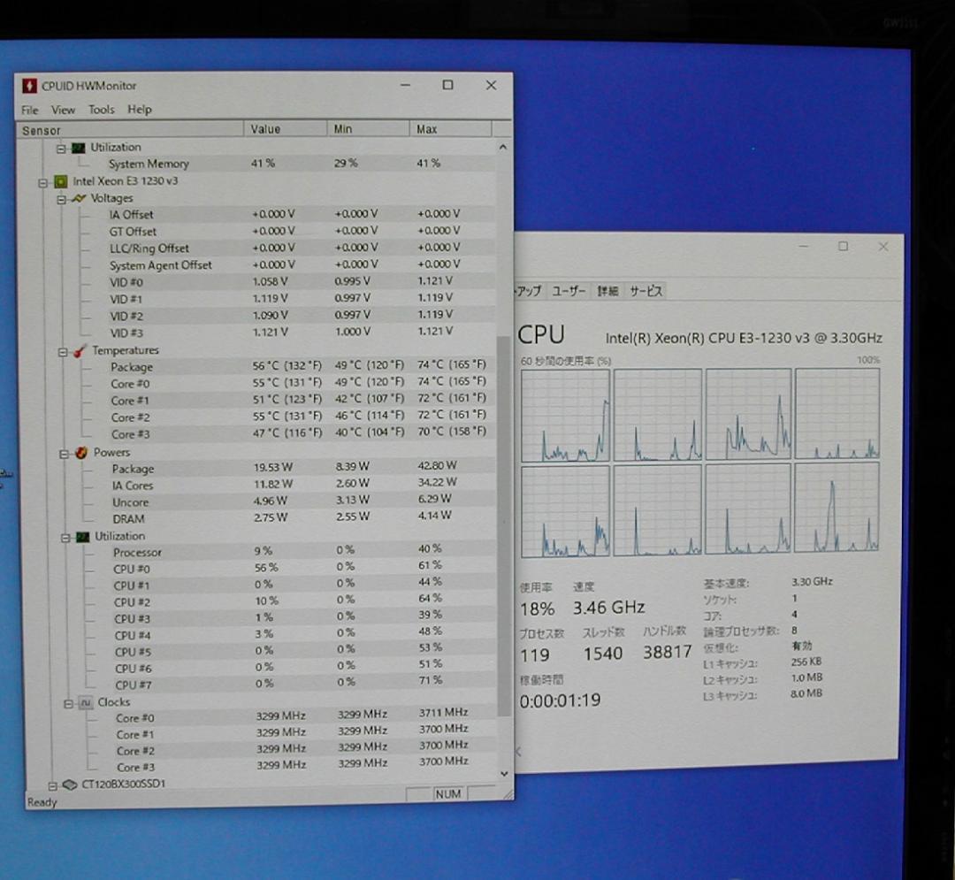The image size is (955, 880).
Task: Click the 3711 MHz max clock value
Action: pyautogui.click(x=443, y=713)
